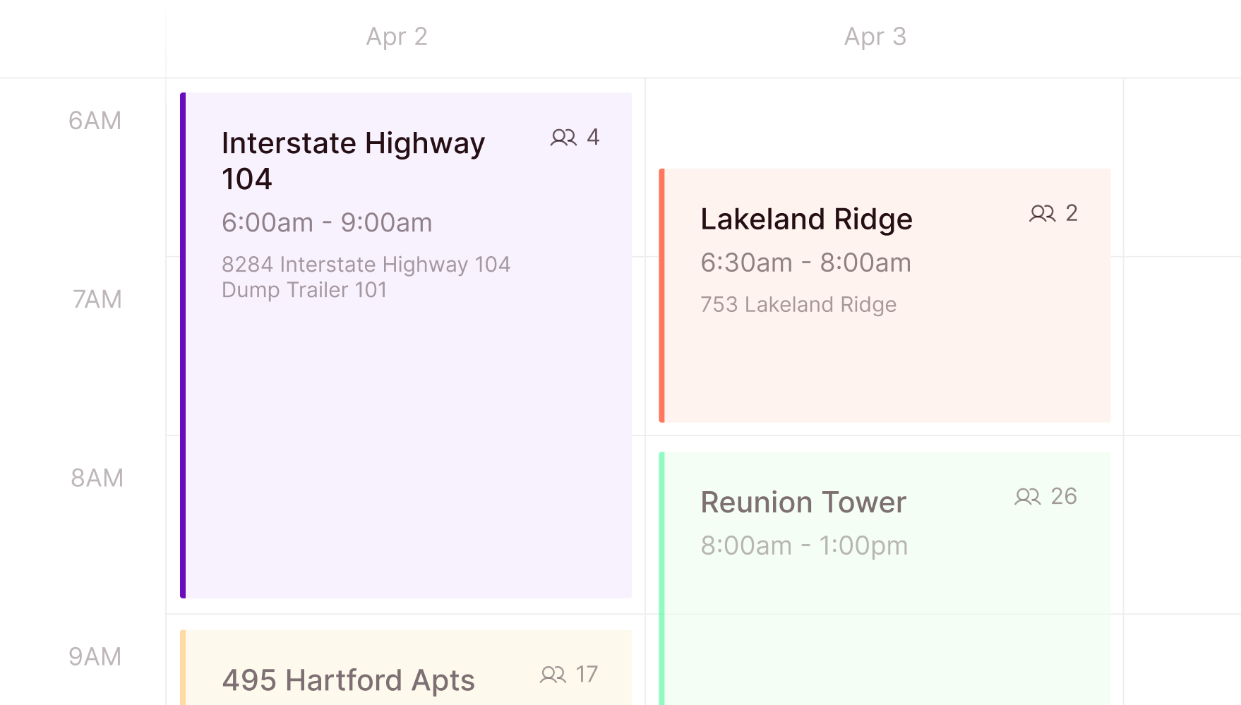Click the orange color bar of Lakeland event

tap(661, 296)
